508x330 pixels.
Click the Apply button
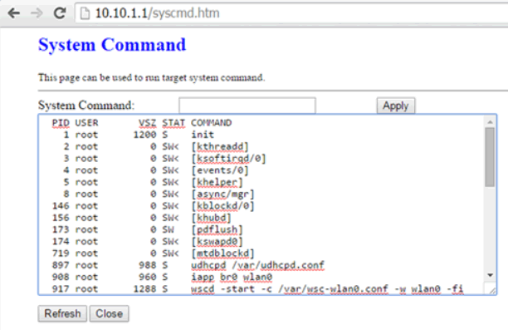(x=396, y=106)
